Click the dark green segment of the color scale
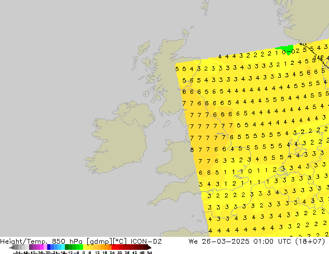The height and width of the screenshot is (254, 329). (67, 247)
